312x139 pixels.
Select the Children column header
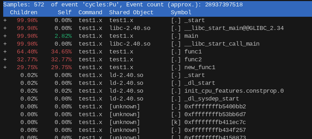[x=24, y=12]
